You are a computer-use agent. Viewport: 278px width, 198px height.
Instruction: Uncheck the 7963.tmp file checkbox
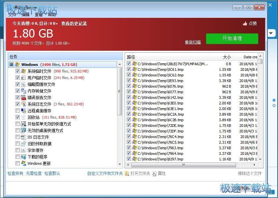129,148
